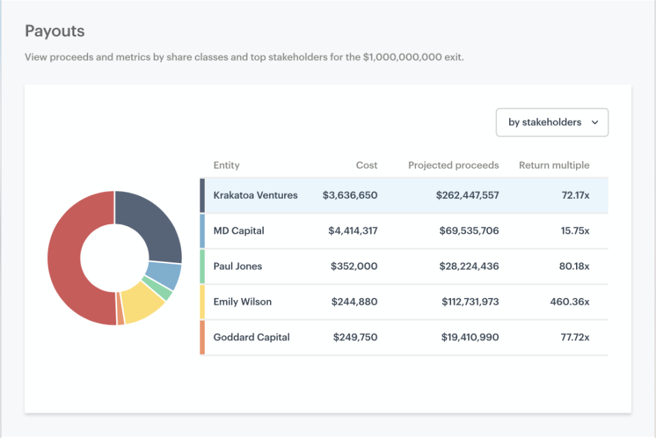Highlight the Emily Wilson row
The image size is (656, 438).
click(403, 301)
